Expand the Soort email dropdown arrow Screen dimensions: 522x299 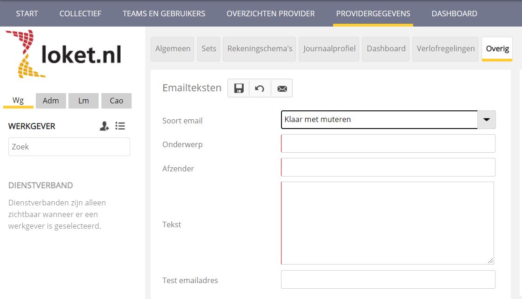coord(486,120)
